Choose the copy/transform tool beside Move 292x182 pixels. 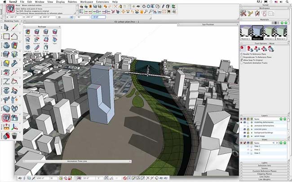click(x=14, y=117)
